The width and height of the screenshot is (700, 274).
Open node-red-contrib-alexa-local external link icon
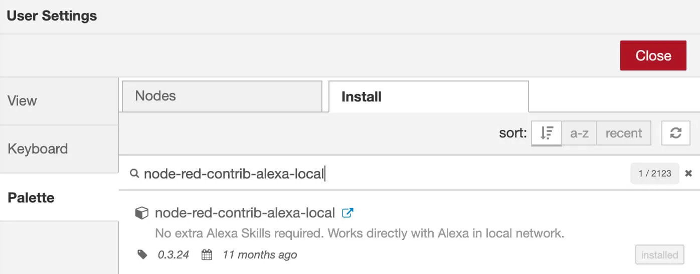coord(347,213)
